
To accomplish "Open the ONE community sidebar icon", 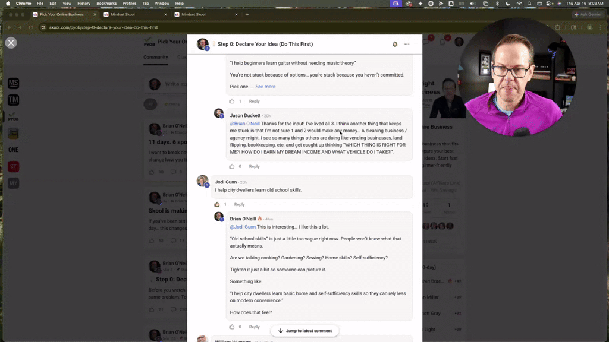I will click(13, 150).
